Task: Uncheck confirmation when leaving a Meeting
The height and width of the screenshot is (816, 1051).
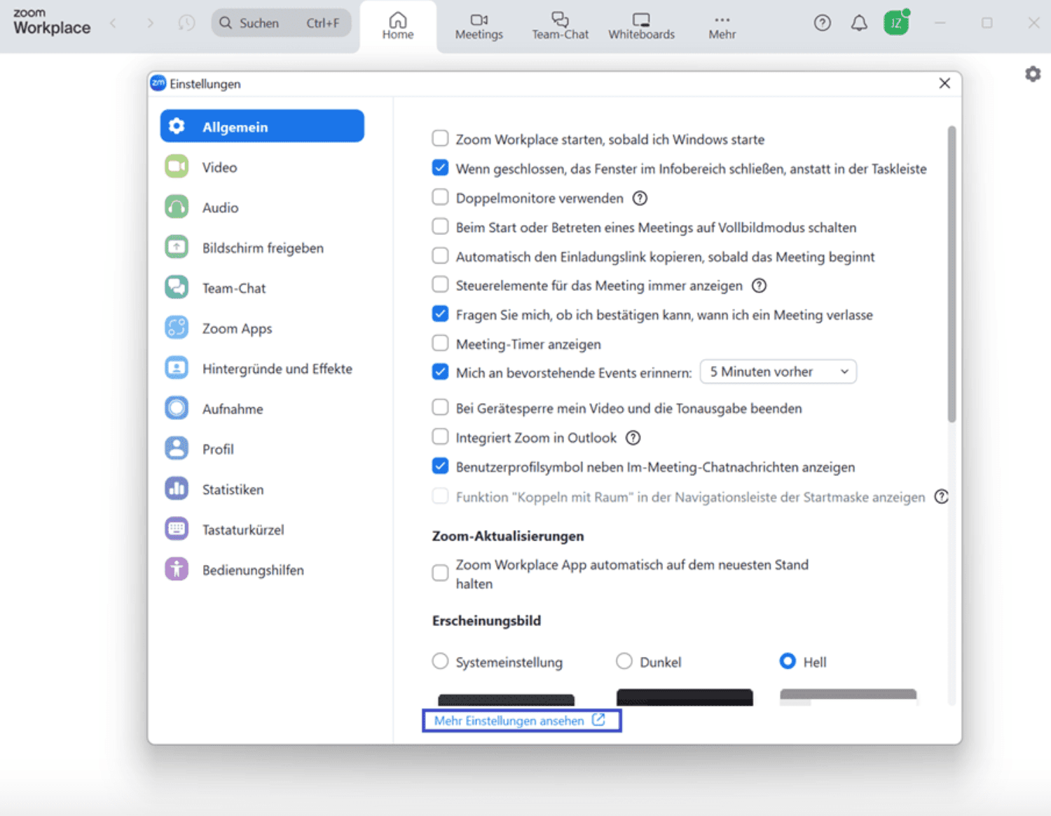Action: [440, 314]
